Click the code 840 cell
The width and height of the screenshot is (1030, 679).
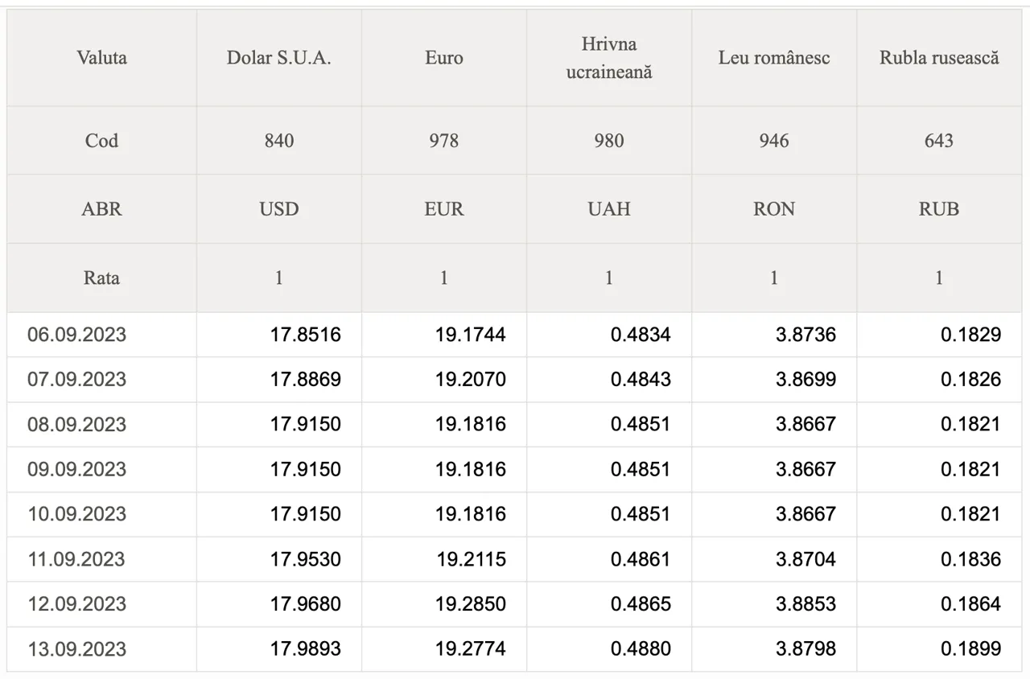coord(278,141)
